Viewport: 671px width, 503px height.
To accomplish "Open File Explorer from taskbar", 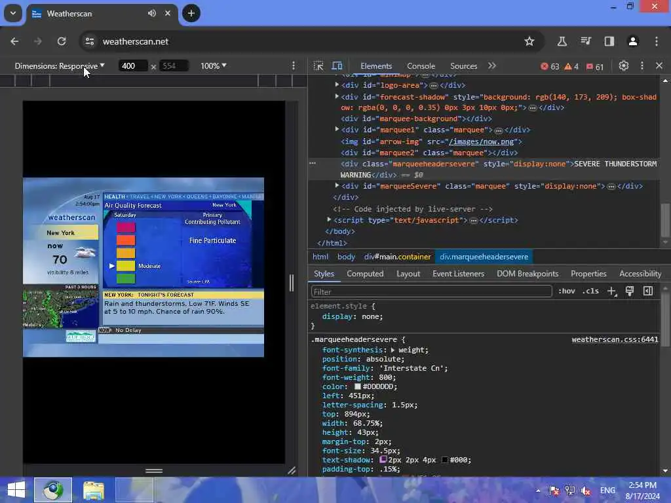I will 94,490.
